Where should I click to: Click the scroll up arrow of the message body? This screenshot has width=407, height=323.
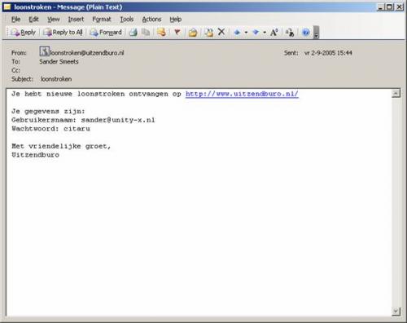click(396, 93)
